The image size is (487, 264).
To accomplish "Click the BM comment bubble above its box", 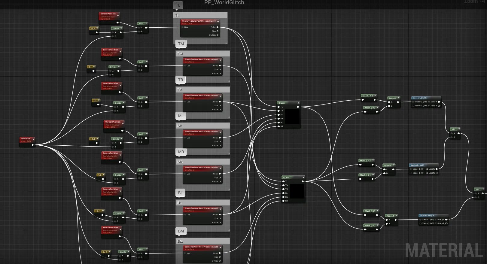I will 181,231.
